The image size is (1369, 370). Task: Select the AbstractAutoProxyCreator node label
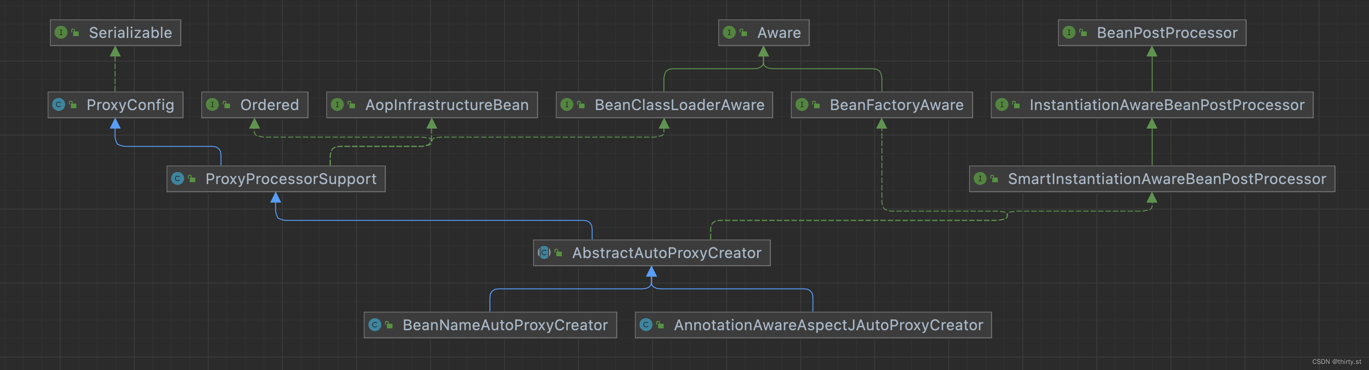point(667,253)
